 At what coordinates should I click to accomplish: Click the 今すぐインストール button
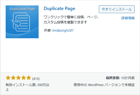coord(117,9)
